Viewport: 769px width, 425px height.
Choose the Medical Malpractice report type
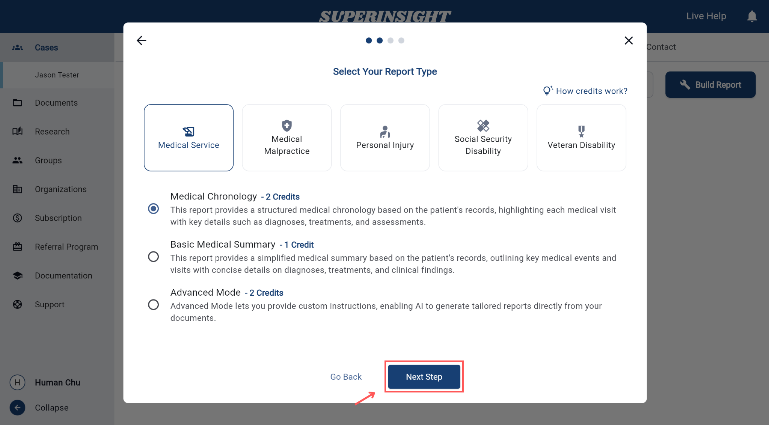(287, 138)
